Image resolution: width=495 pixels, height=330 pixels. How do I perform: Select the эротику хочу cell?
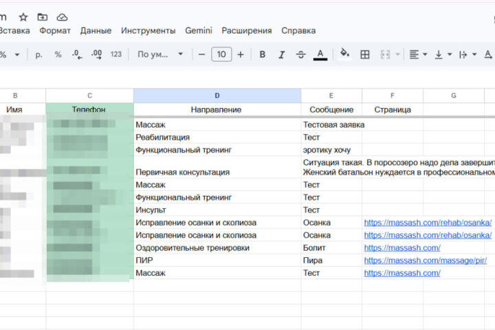pos(331,150)
